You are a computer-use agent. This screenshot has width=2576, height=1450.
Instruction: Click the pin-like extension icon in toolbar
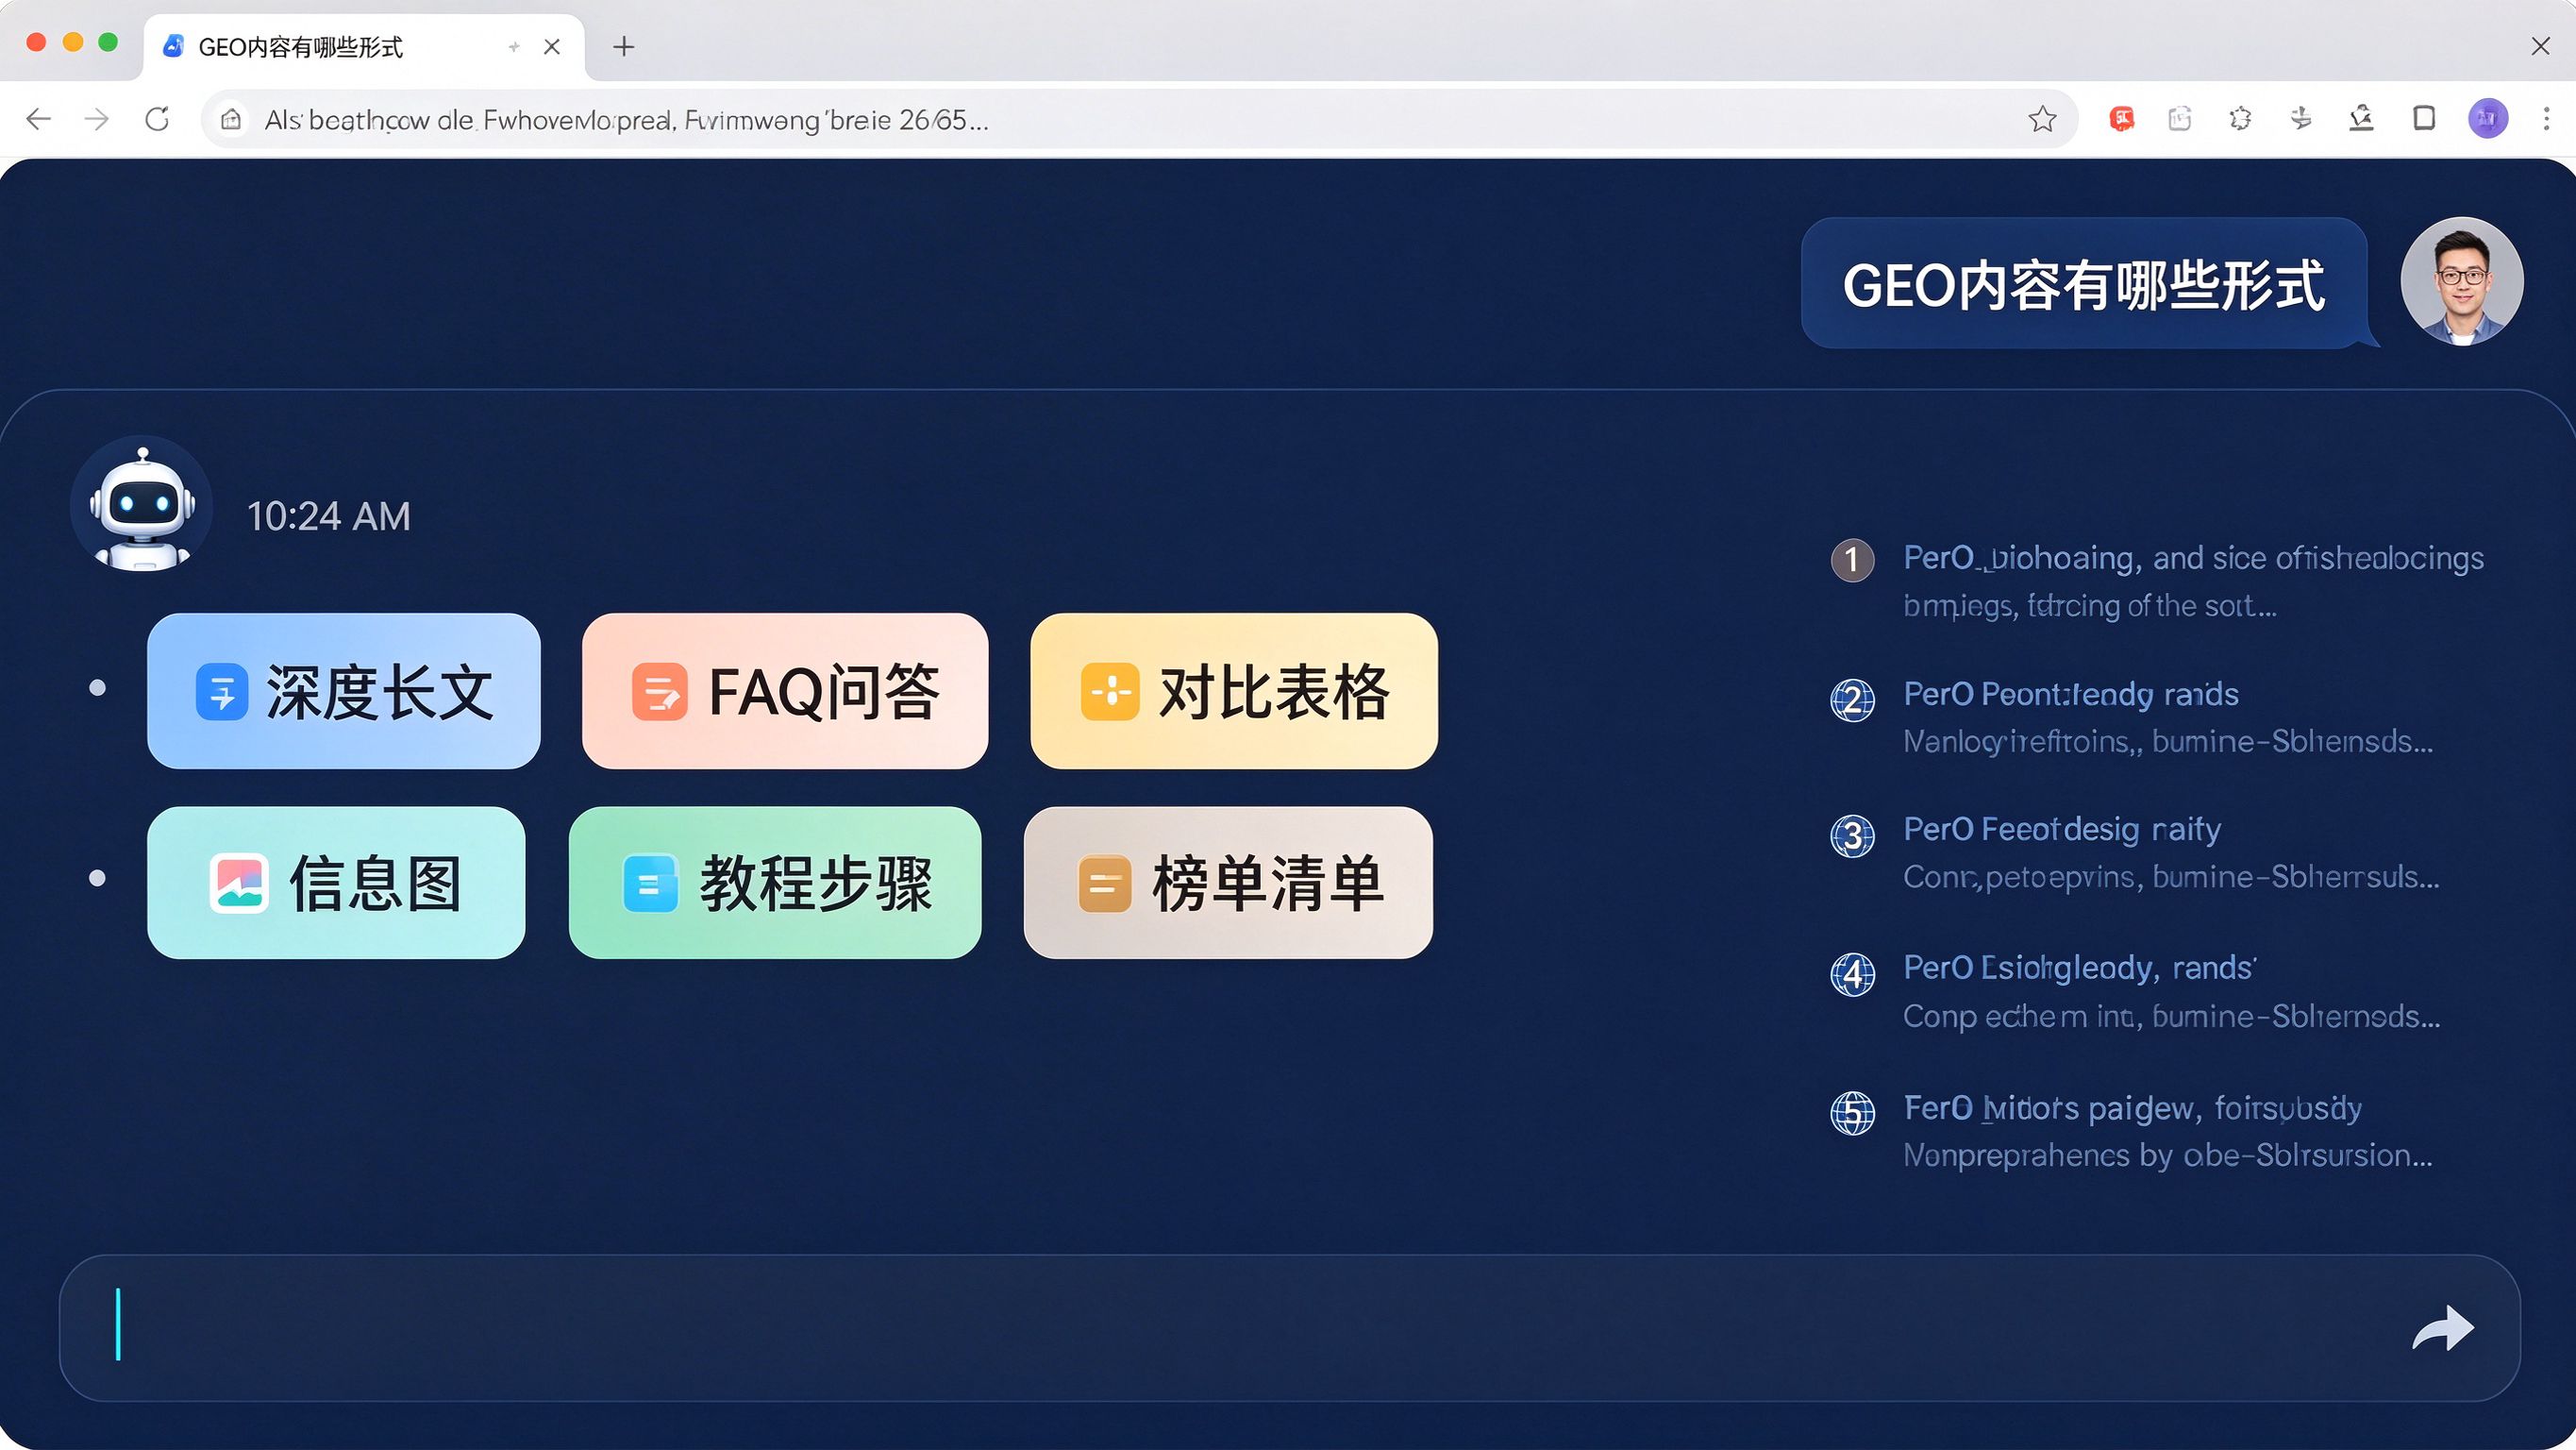(x=2301, y=119)
